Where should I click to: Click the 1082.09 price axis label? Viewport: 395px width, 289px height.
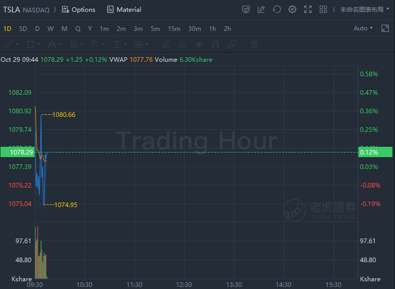[20, 92]
